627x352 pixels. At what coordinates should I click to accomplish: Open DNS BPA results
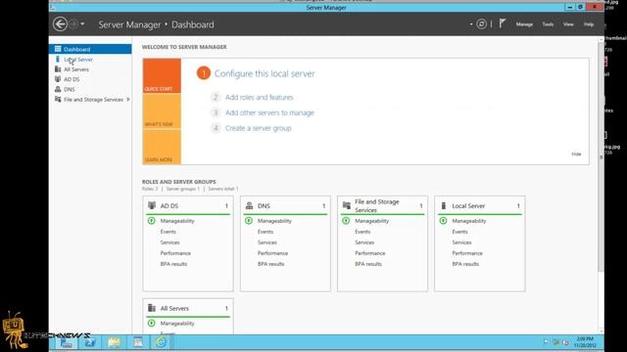tap(270, 264)
